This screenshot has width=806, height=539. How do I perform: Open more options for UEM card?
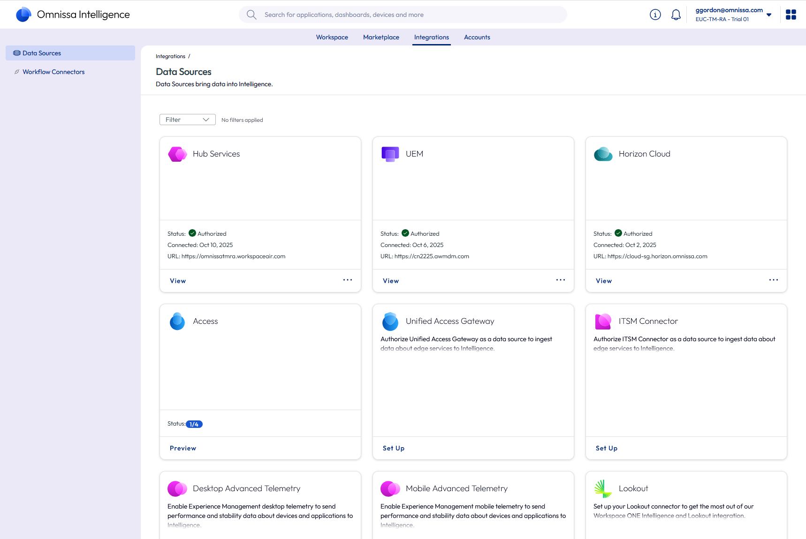tap(560, 280)
